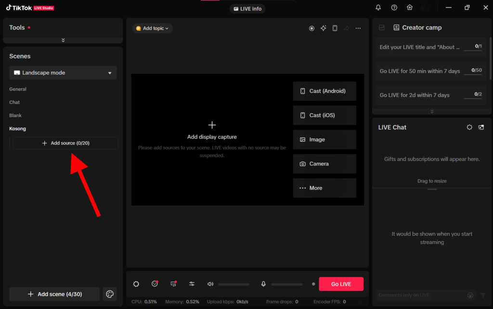Click the Memory usage readout

click(x=182, y=302)
